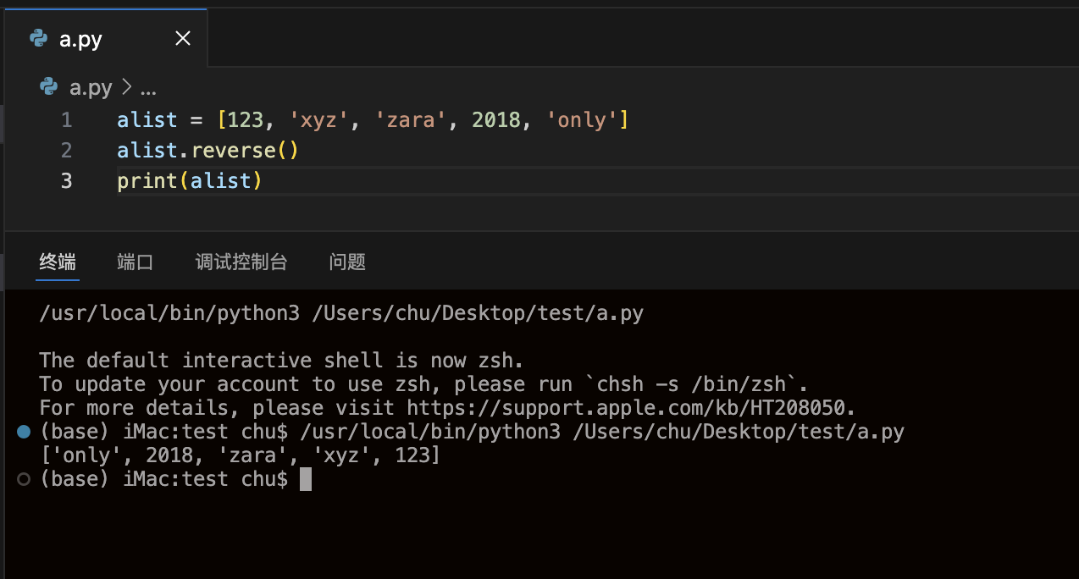Open the a.py breadcrumb item
The image size is (1079, 579).
click(91, 87)
